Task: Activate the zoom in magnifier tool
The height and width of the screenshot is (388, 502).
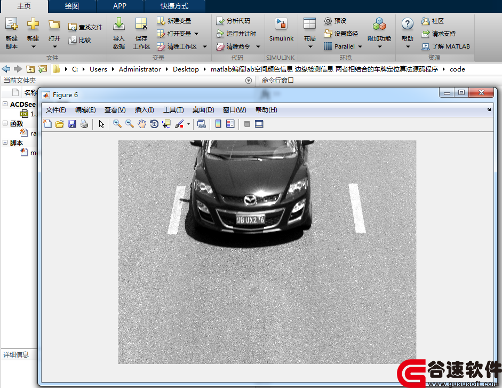Action: (117, 124)
